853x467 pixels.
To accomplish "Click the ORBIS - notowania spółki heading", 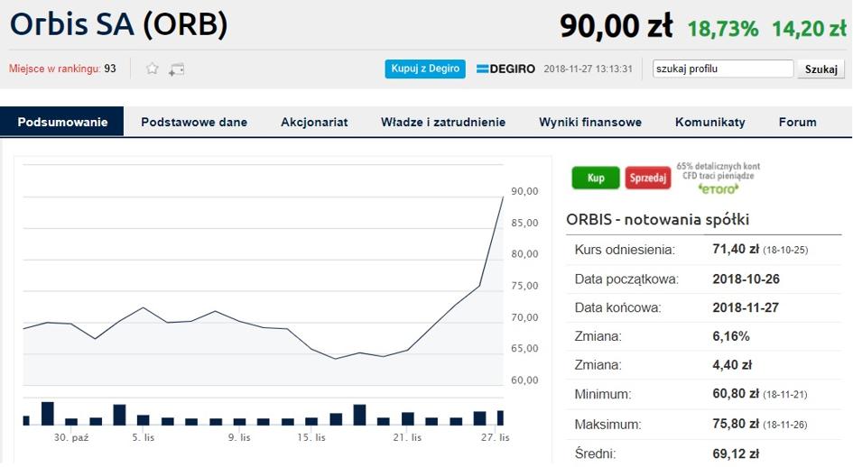I will 658,220.
